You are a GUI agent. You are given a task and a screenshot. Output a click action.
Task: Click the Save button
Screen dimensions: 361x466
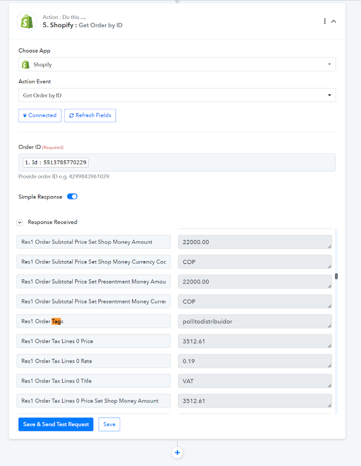109,424
